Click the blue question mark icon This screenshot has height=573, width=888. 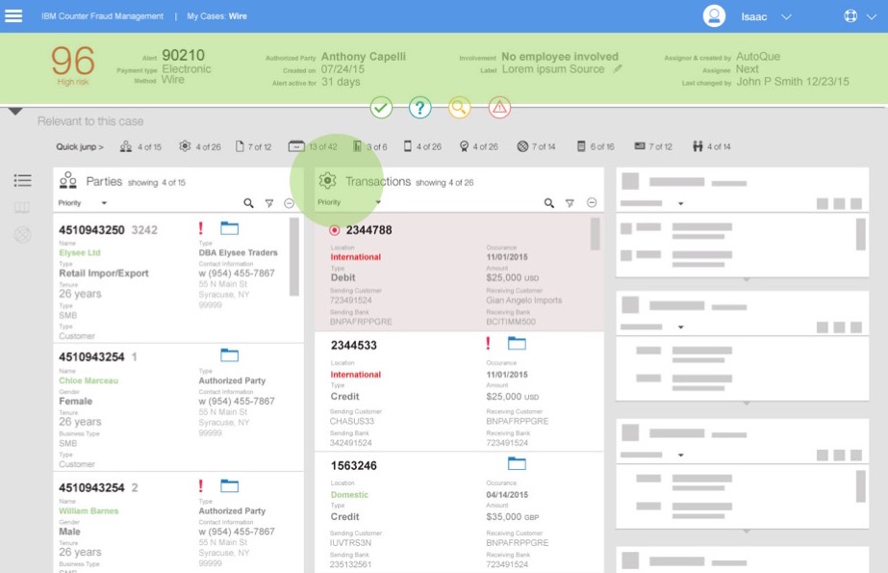coord(419,107)
